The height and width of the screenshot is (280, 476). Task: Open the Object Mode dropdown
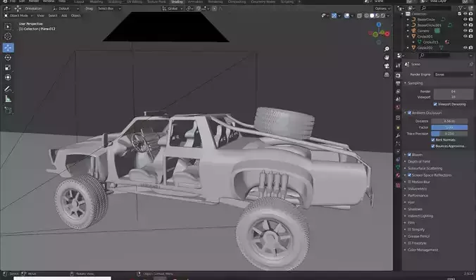[x=18, y=15]
